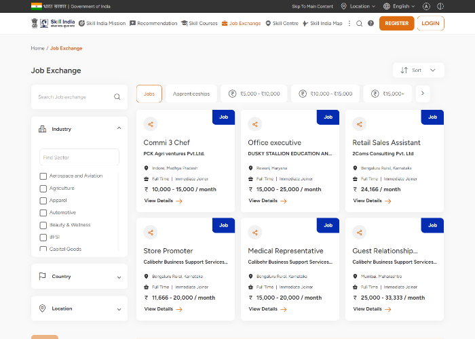Viewport: 475px width, 339px height.
Task: View Details for Office executive
Action: coord(267,201)
